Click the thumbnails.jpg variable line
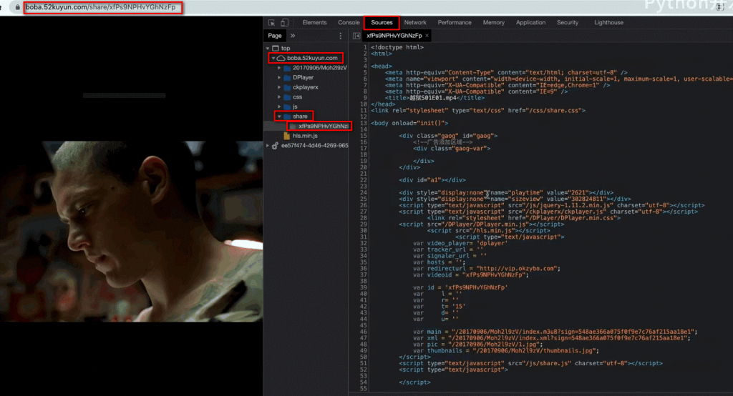 pos(506,351)
